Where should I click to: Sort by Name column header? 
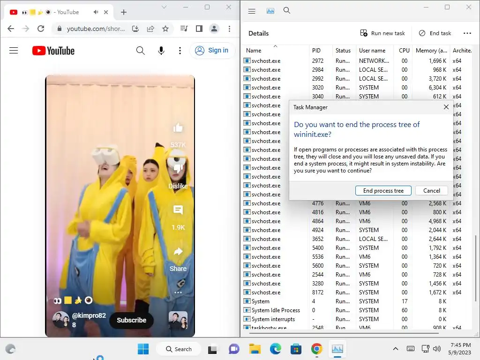click(254, 51)
